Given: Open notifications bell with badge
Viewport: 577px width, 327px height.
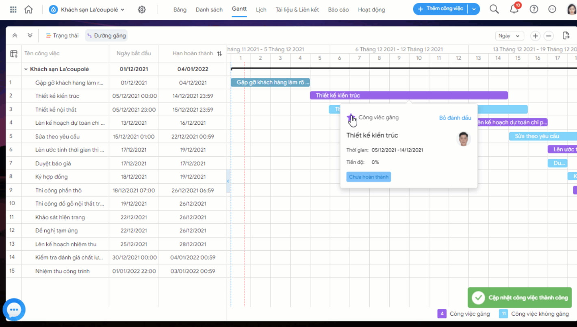Looking at the screenshot, I should click(514, 9).
